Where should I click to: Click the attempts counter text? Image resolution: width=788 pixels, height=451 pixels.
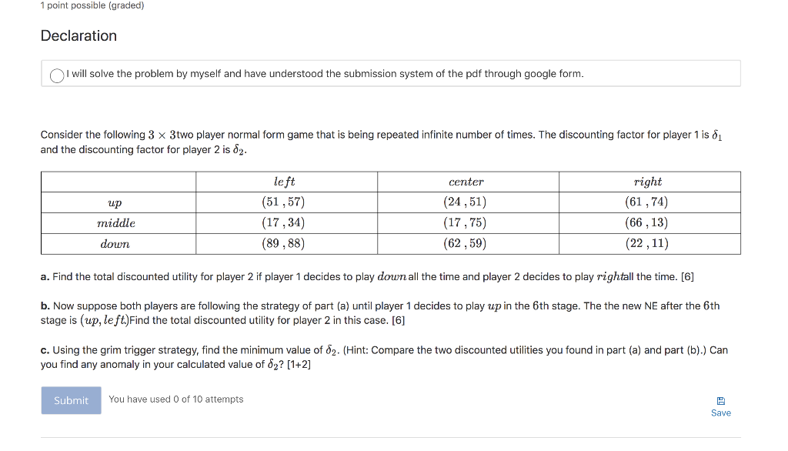[x=176, y=399]
